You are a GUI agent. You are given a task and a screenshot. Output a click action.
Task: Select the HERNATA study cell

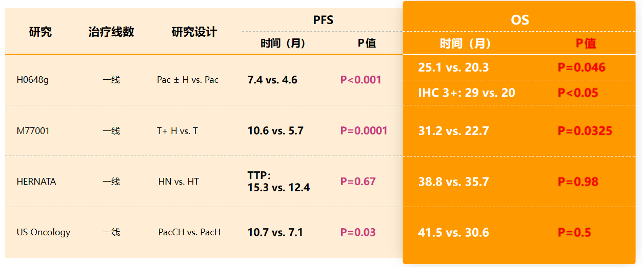36,182
